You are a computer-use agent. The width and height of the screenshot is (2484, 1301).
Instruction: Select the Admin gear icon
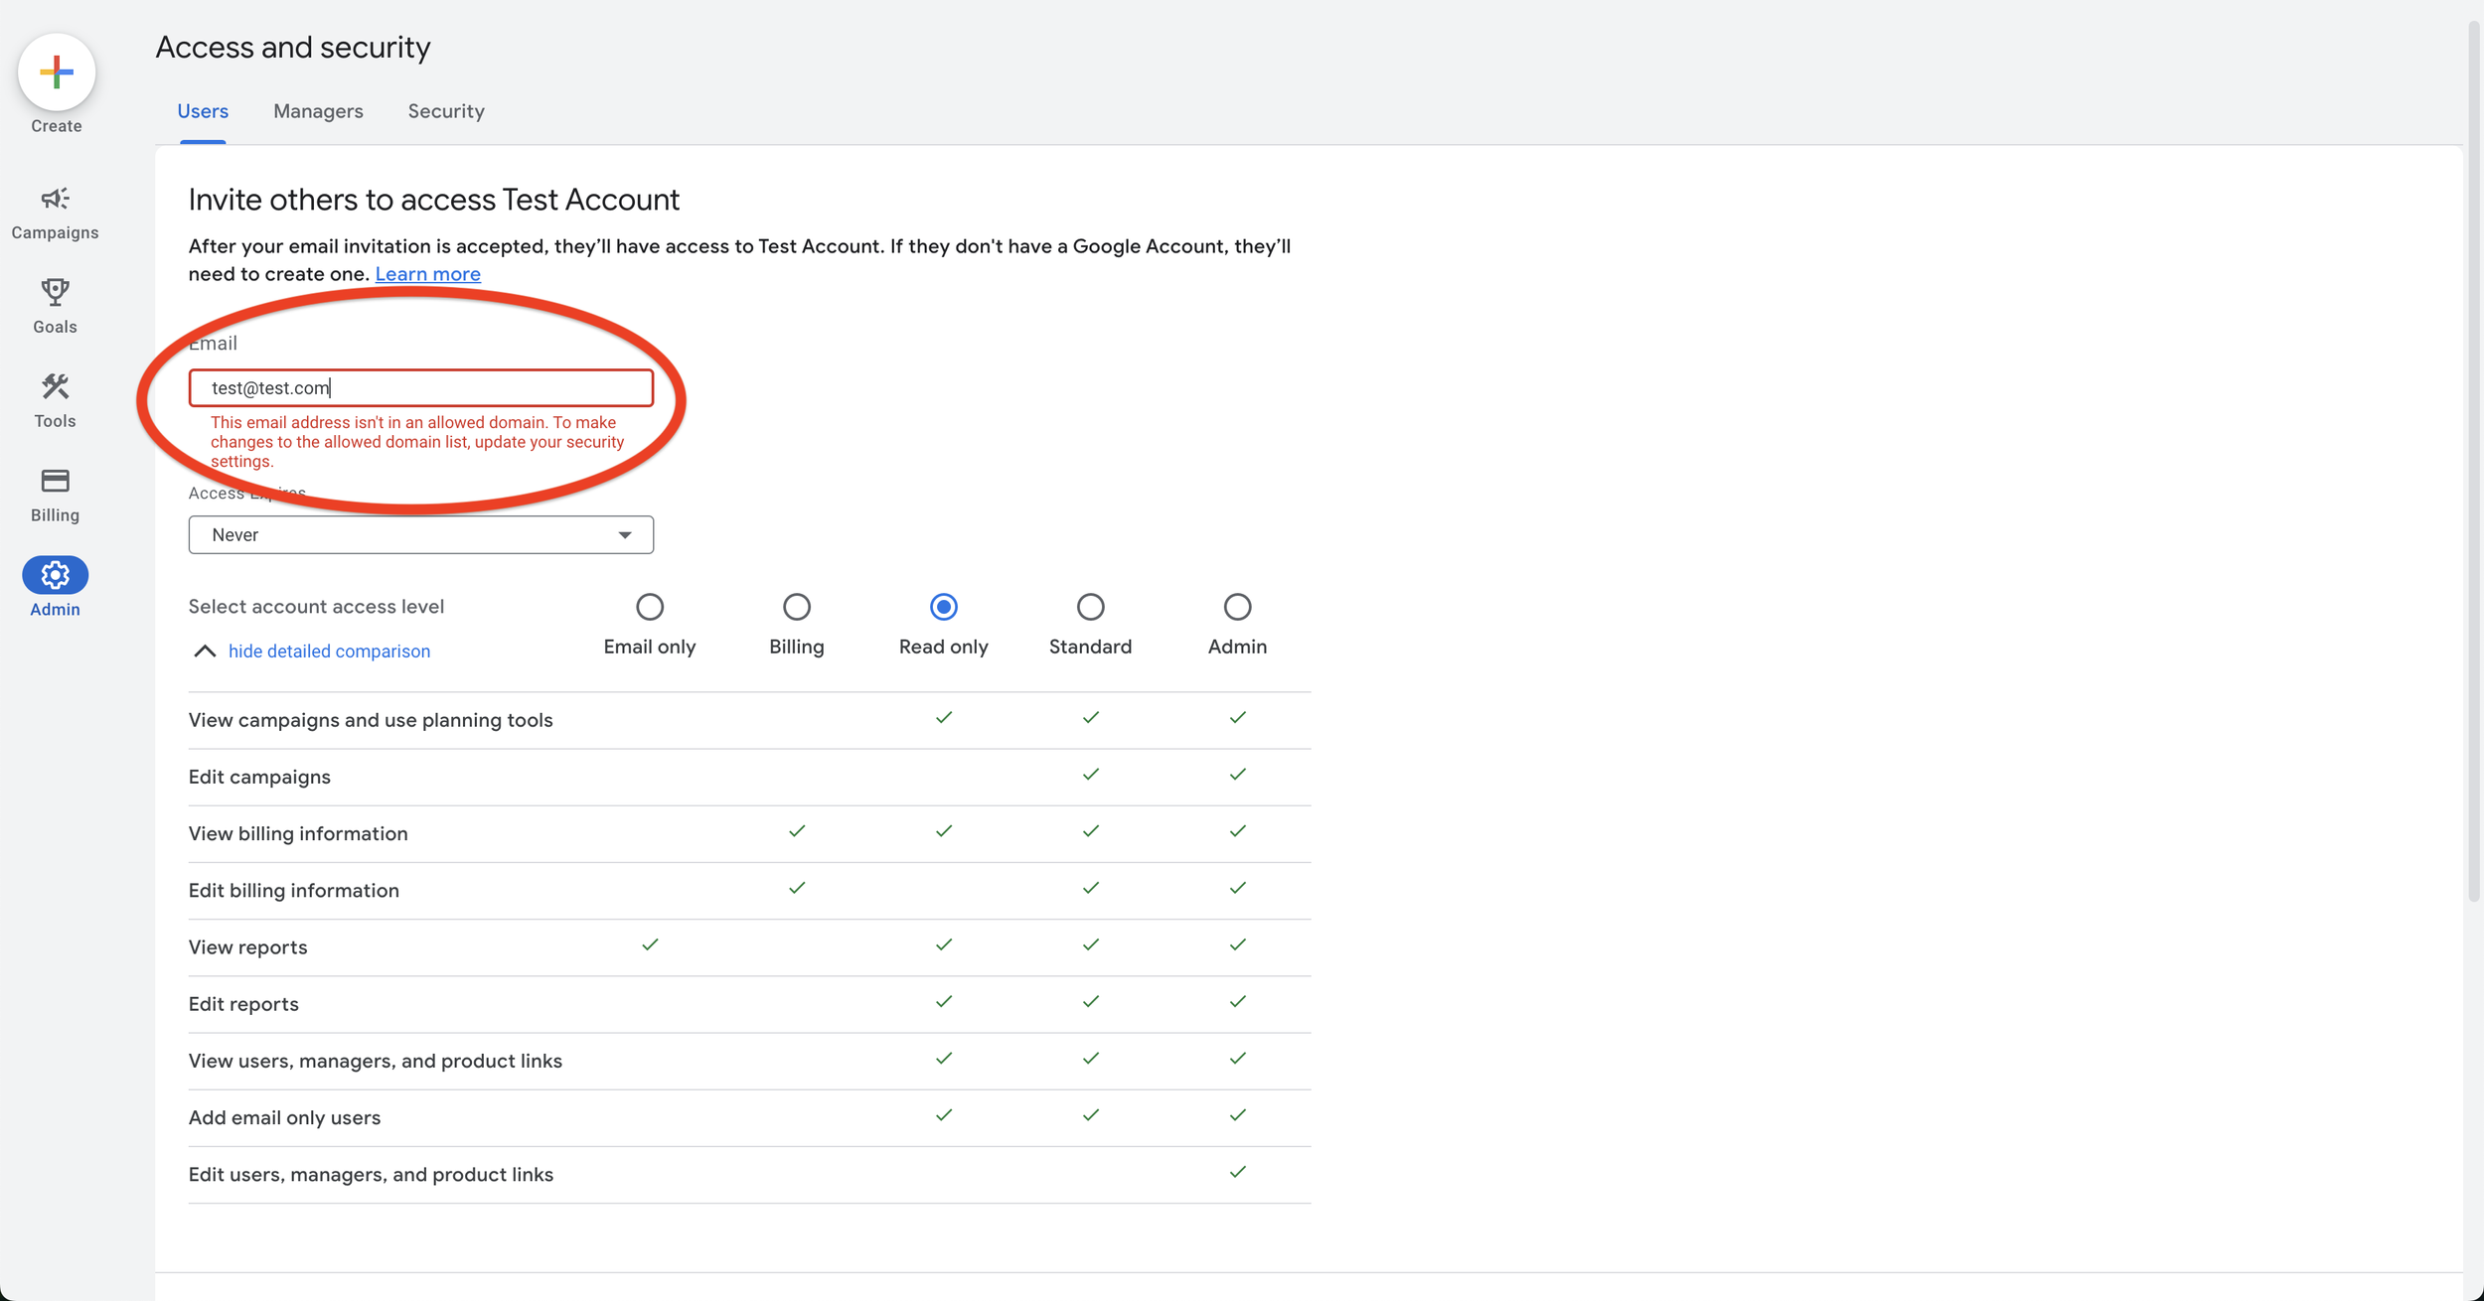click(x=55, y=574)
